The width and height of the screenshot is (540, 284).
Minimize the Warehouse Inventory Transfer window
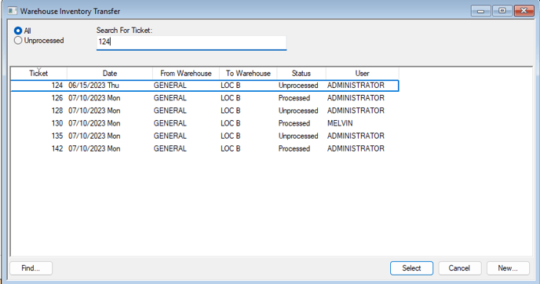tap(481, 11)
